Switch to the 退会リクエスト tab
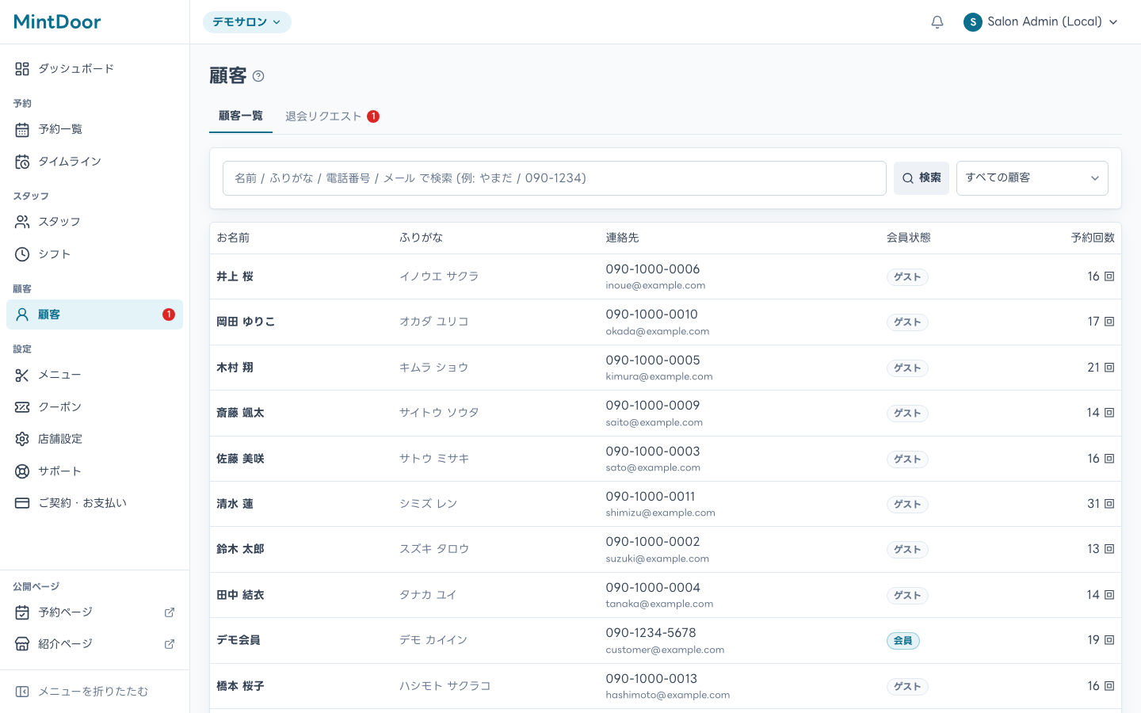Image resolution: width=1141 pixels, height=713 pixels. 332,116
